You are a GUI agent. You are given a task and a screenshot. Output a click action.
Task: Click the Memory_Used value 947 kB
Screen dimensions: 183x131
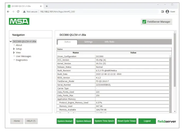point(99,106)
